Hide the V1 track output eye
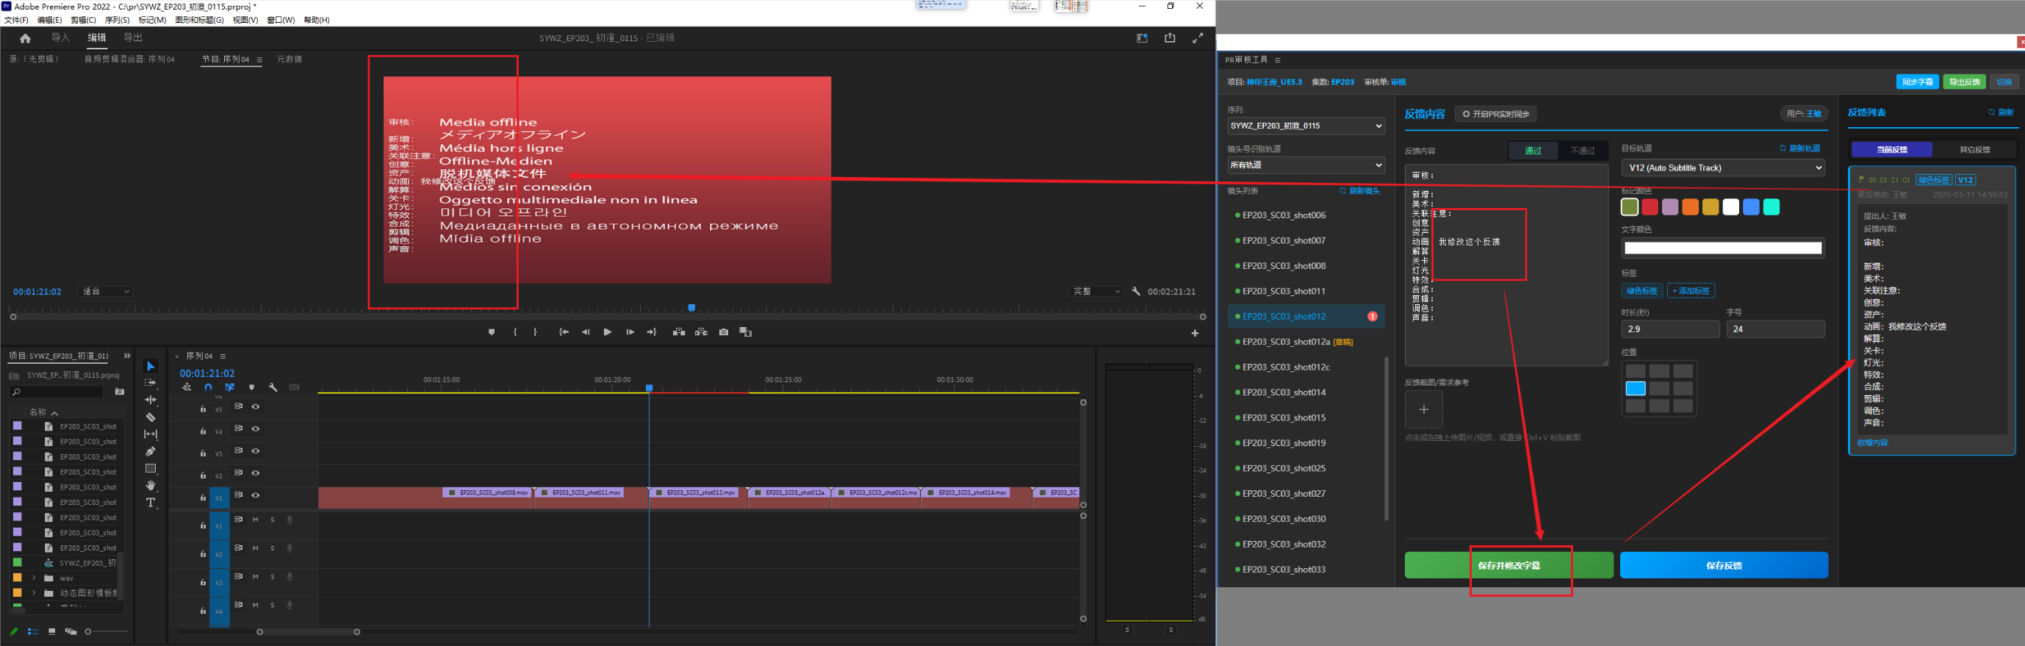This screenshot has width=2025, height=646. [256, 496]
